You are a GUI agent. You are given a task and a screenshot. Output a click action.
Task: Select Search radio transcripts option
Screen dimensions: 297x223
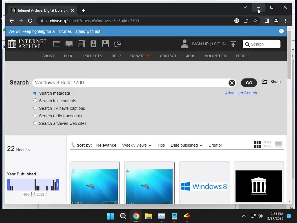(x=35, y=116)
